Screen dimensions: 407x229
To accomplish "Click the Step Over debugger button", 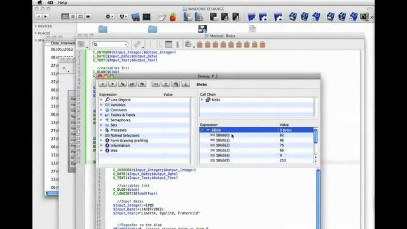I will [x=156, y=84].
